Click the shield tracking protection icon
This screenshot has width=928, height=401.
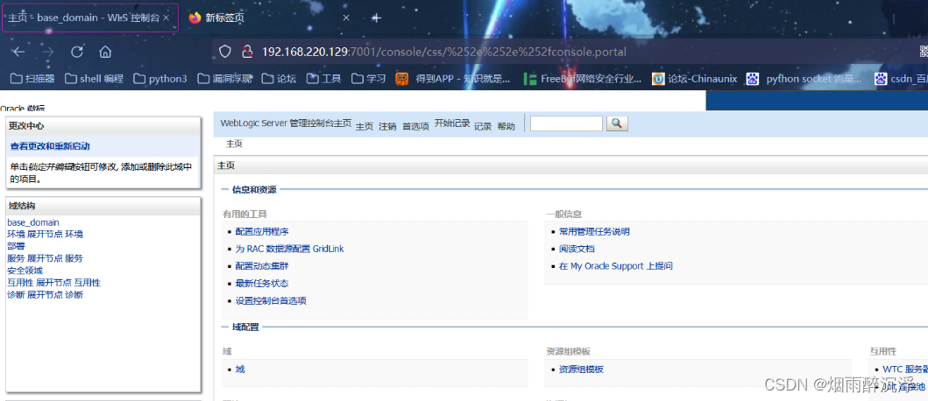pos(225,52)
